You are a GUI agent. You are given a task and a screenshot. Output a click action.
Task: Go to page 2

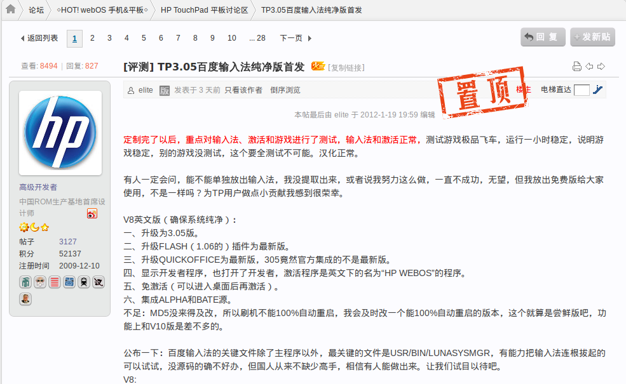point(92,38)
